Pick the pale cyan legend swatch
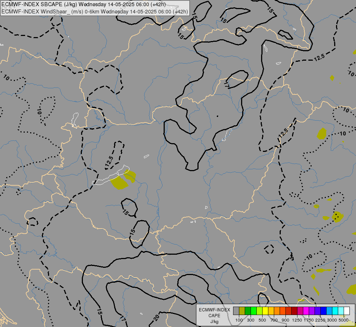This screenshot has width=356, height=327. pyautogui.click(x=341, y=311)
